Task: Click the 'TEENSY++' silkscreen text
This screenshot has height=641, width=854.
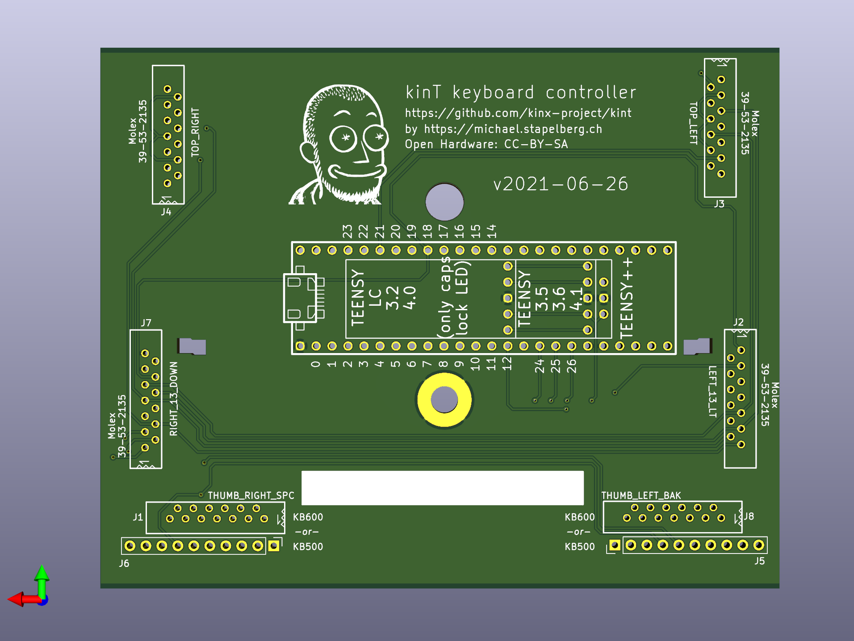Action: pyautogui.click(x=627, y=297)
